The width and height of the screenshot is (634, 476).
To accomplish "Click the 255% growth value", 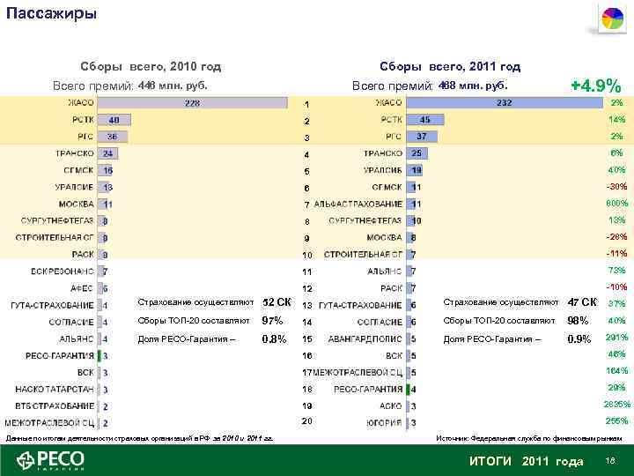I will pyautogui.click(x=616, y=421).
